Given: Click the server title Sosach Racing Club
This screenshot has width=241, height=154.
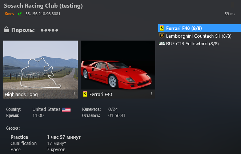Looking at the screenshot, I should [43, 6].
